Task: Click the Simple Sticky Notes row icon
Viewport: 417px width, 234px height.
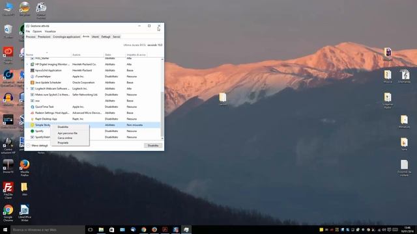Action: tap(32, 125)
